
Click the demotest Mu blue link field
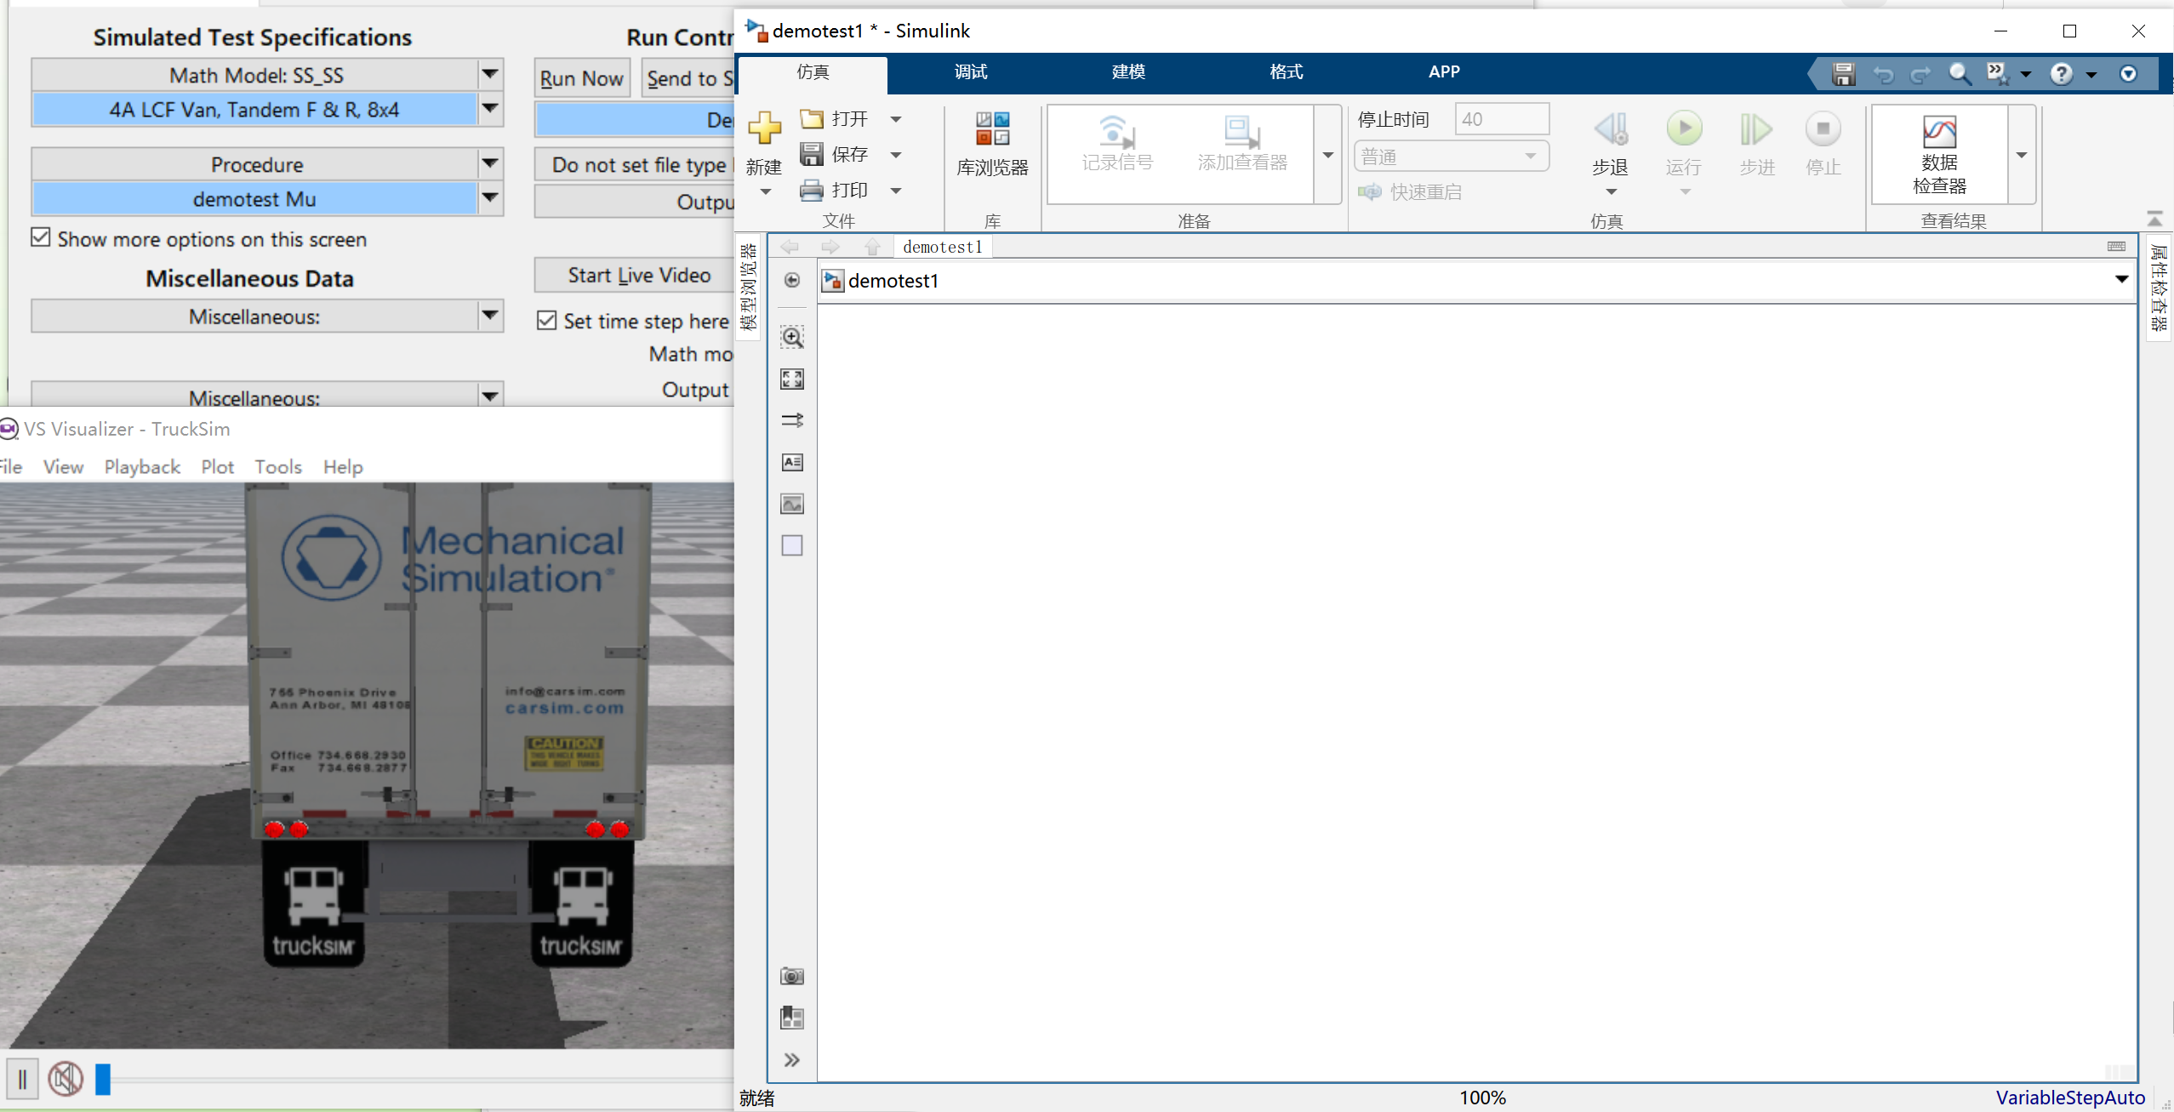(254, 198)
